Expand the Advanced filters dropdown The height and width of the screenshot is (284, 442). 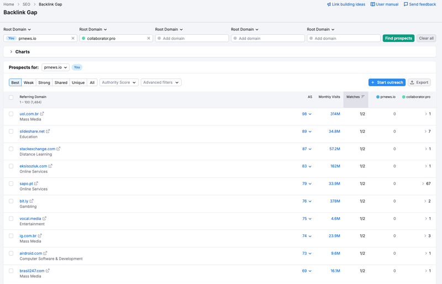[161, 82]
